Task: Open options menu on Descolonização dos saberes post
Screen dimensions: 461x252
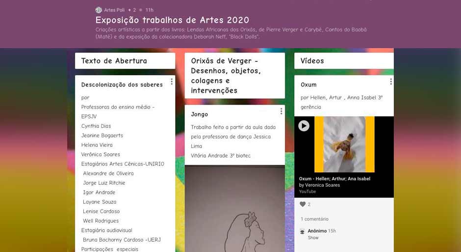Action: [x=172, y=82]
